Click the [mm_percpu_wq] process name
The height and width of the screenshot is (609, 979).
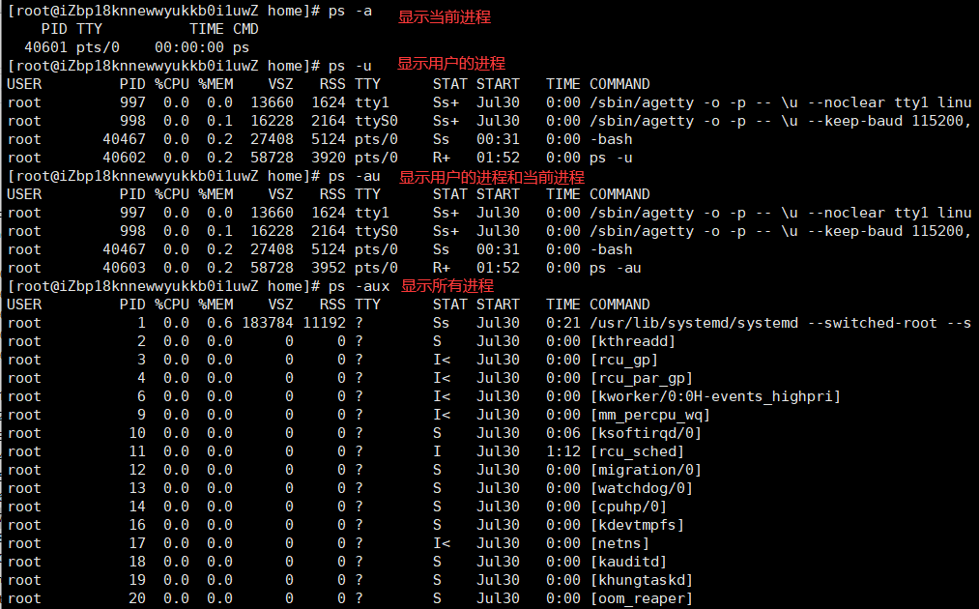coord(648,415)
